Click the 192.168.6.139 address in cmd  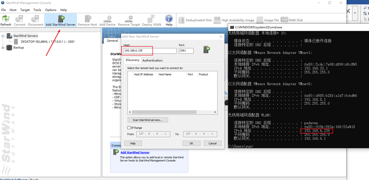tap(318, 131)
